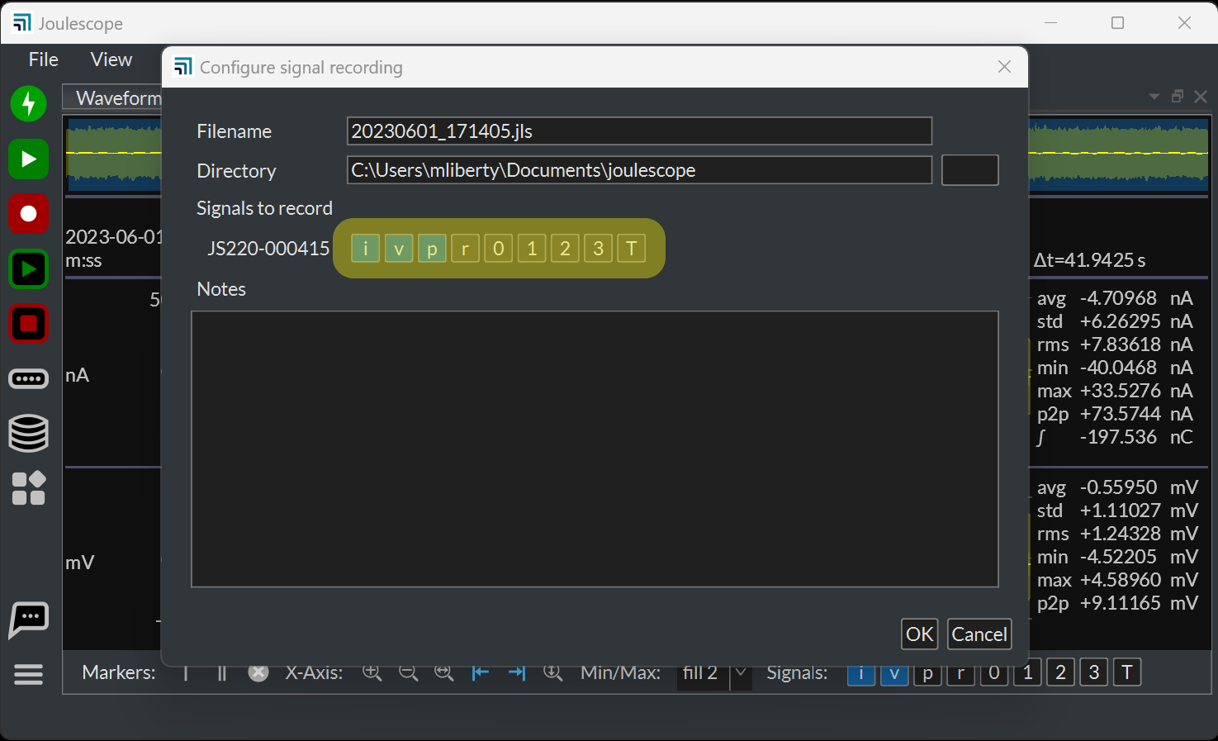Screen dimensions: 1218x741
Task: Click the Y-axis zoom all magnifier icon
Action: [553, 673]
